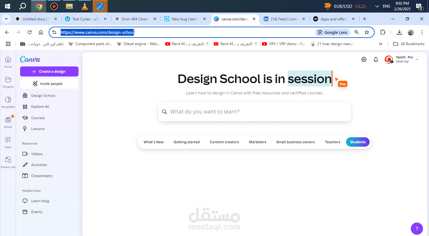Go back with the browser back arrow
Viewport: 429px width, 236px height.
pos(7,32)
